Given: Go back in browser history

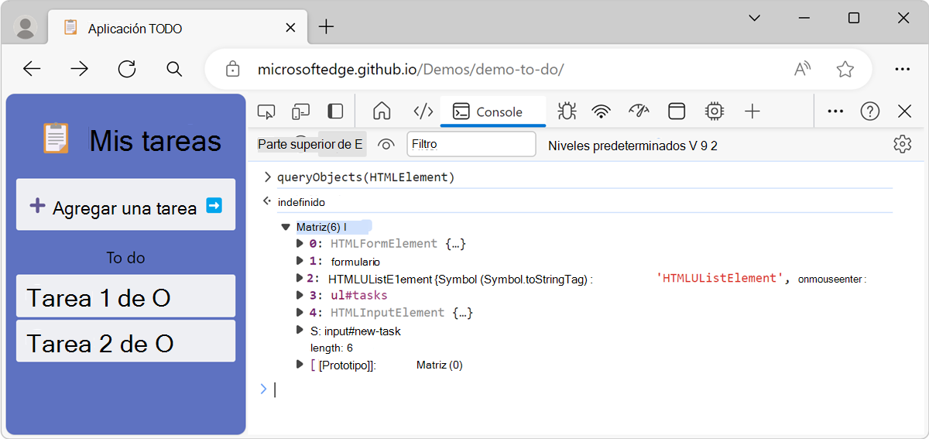Looking at the screenshot, I should pyautogui.click(x=32, y=69).
